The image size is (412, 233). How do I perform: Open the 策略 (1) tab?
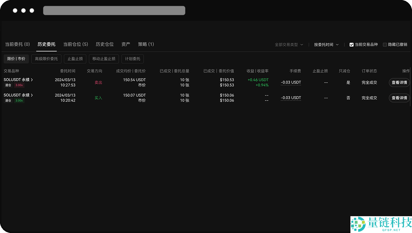click(x=146, y=44)
